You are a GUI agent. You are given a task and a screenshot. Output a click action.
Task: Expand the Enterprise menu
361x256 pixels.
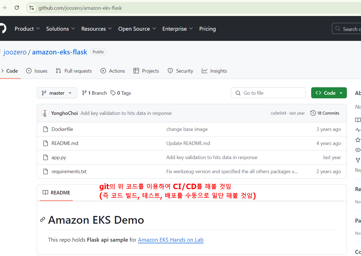click(177, 29)
